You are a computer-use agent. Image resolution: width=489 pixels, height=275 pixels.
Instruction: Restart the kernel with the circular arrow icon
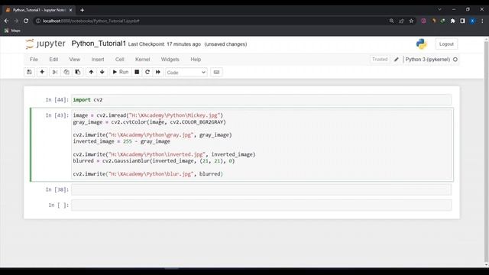coord(147,72)
